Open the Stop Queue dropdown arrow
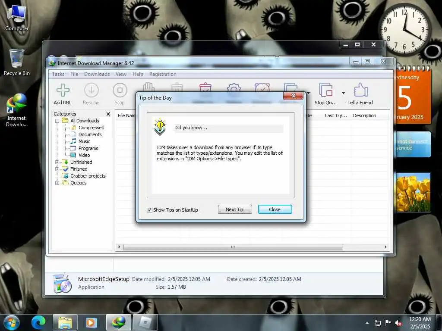The height and width of the screenshot is (331, 442). [343, 93]
